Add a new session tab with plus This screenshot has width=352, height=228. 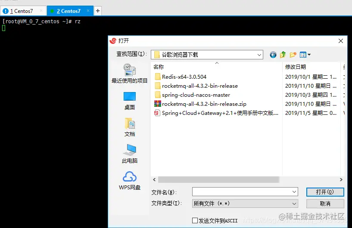point(98,11)
